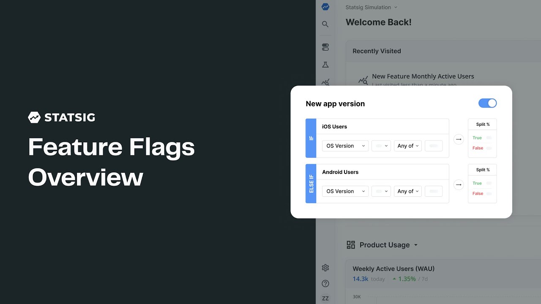Expand OS Version dropdown in iOS Users rule
The width and height of the screenshot is (541, 304).
[x=345, y=146]
